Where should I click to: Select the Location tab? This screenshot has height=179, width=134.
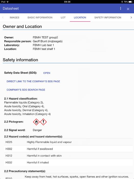point(80,17)
